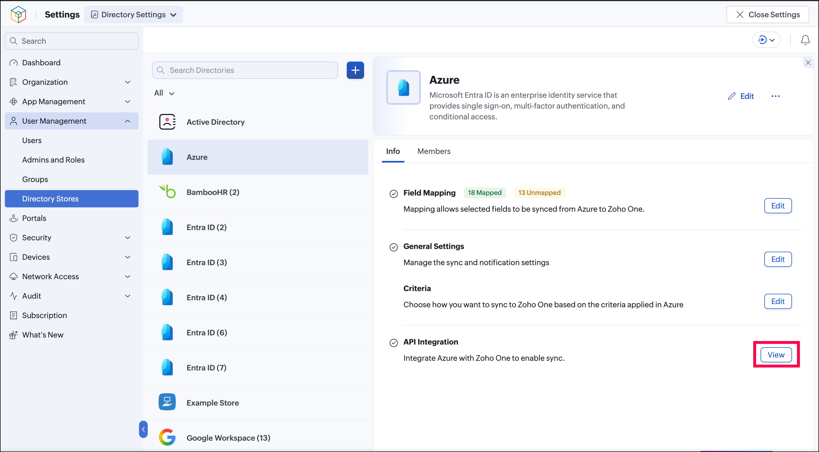Click the 13 Unmapped badge
The width and height of the screenshot is (819, 452).
[539, 193]
